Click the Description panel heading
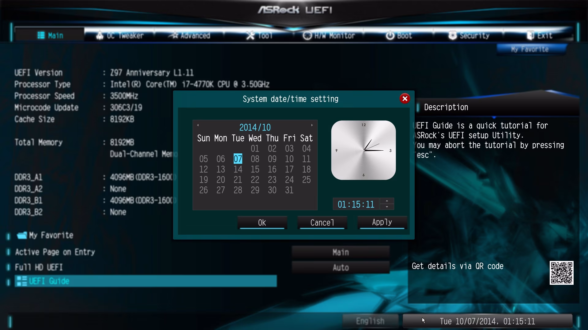The width and height of the screenshot is (588, 330). point(446,107)
